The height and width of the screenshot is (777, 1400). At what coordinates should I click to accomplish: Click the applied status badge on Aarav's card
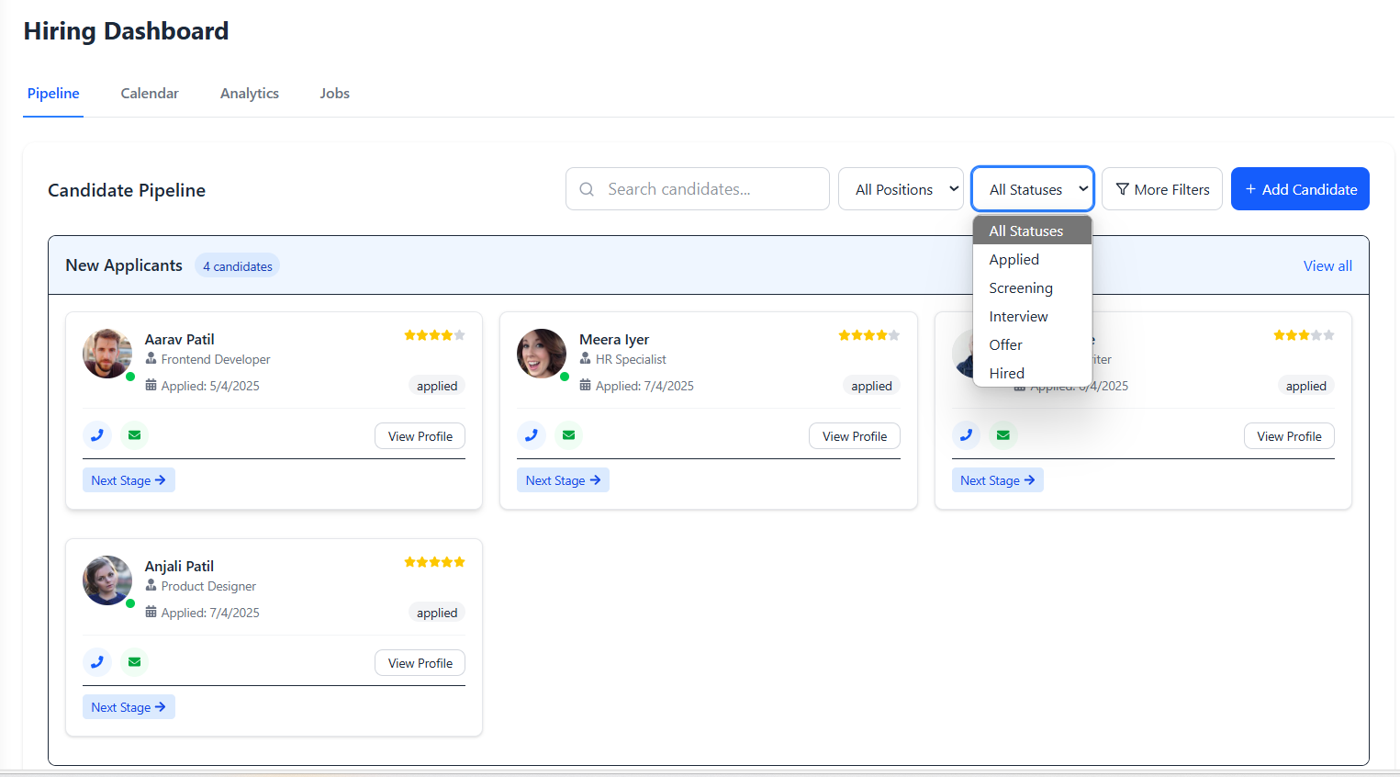coord(436,385)
